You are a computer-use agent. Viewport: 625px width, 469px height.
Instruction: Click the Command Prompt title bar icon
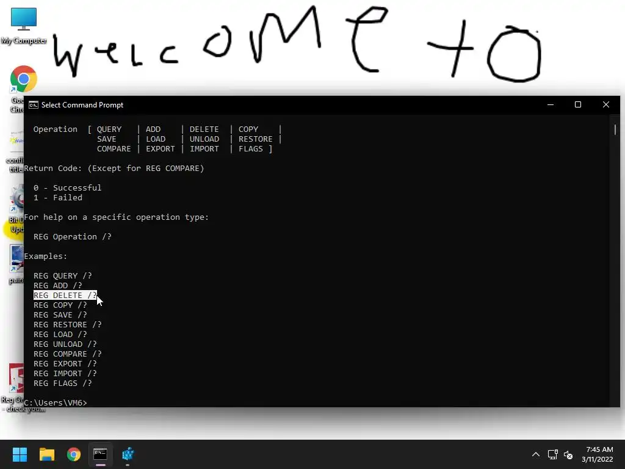[x=34, y=105]
